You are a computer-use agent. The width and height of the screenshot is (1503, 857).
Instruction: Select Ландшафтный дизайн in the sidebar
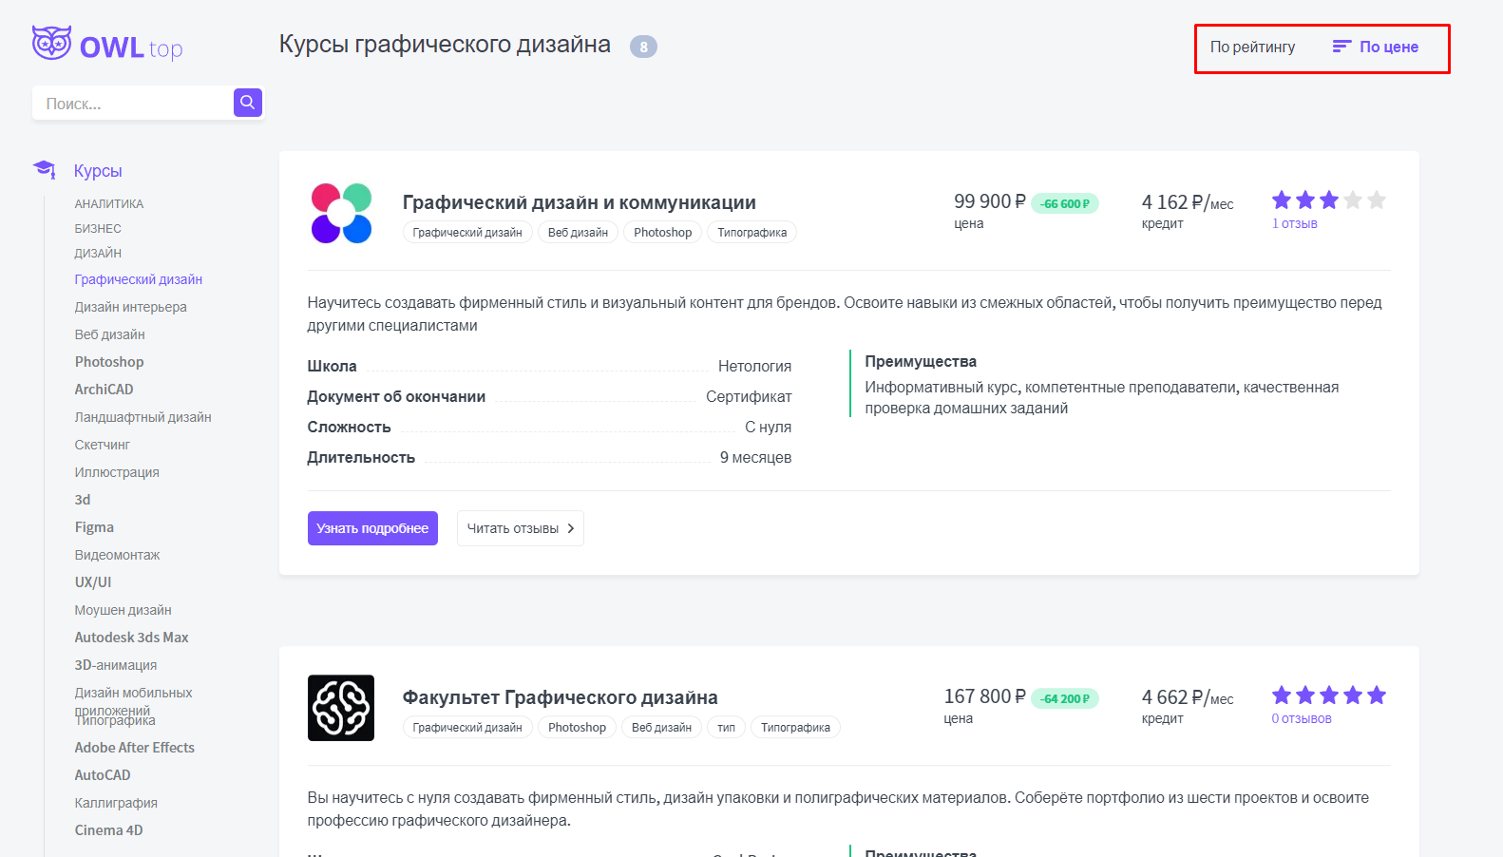143,417
